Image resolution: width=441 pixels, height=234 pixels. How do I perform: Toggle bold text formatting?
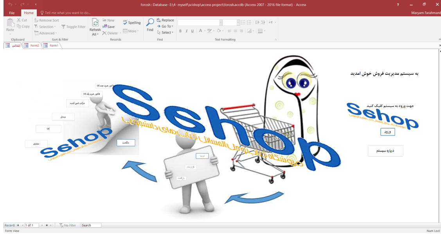180,31
